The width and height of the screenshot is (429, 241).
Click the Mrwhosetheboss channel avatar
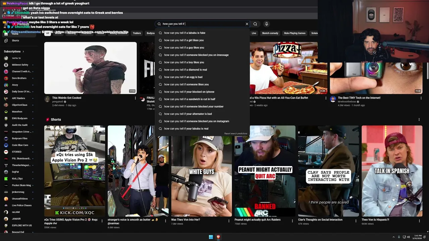click(333, 99)
